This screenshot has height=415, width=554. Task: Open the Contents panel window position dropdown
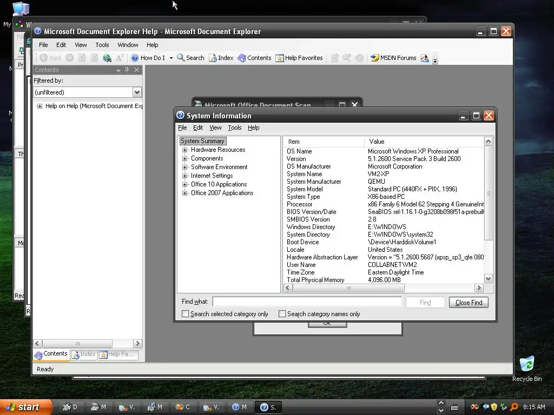point(118,70)
